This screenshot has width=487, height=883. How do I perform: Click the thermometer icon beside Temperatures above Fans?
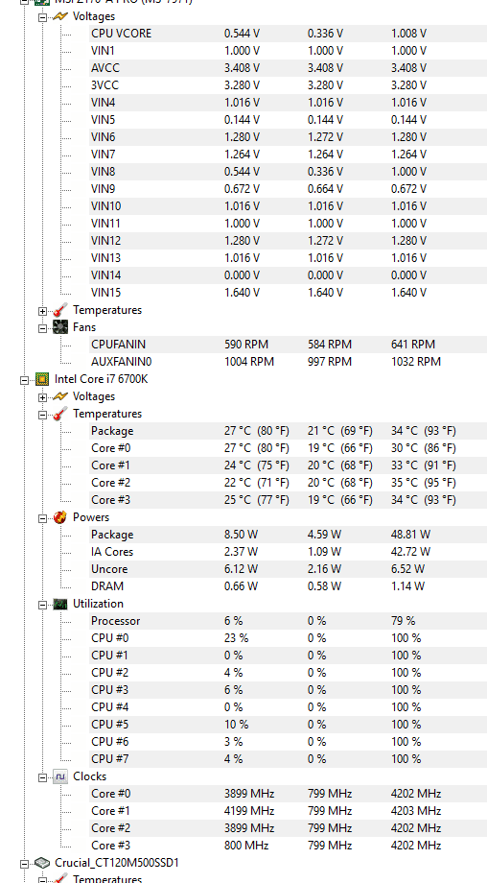[x=59, y=310]
